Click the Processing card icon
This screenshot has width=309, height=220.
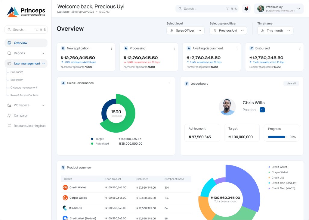click(126, 48)
